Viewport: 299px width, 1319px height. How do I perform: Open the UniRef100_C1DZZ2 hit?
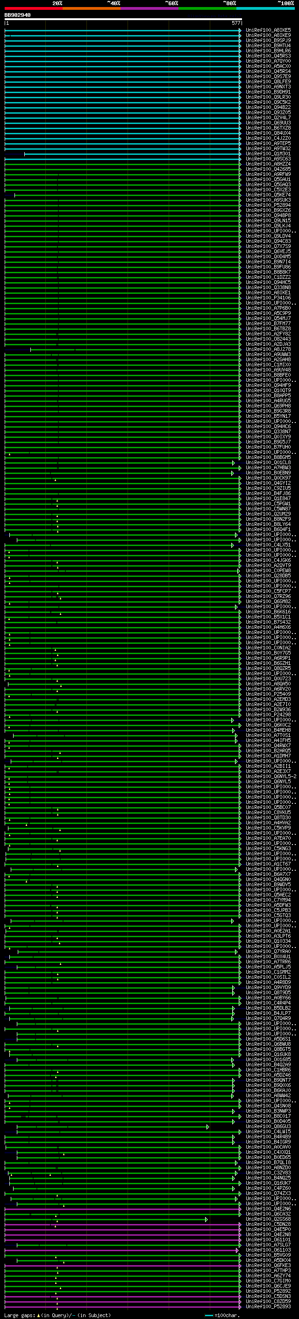coord(268,277)
